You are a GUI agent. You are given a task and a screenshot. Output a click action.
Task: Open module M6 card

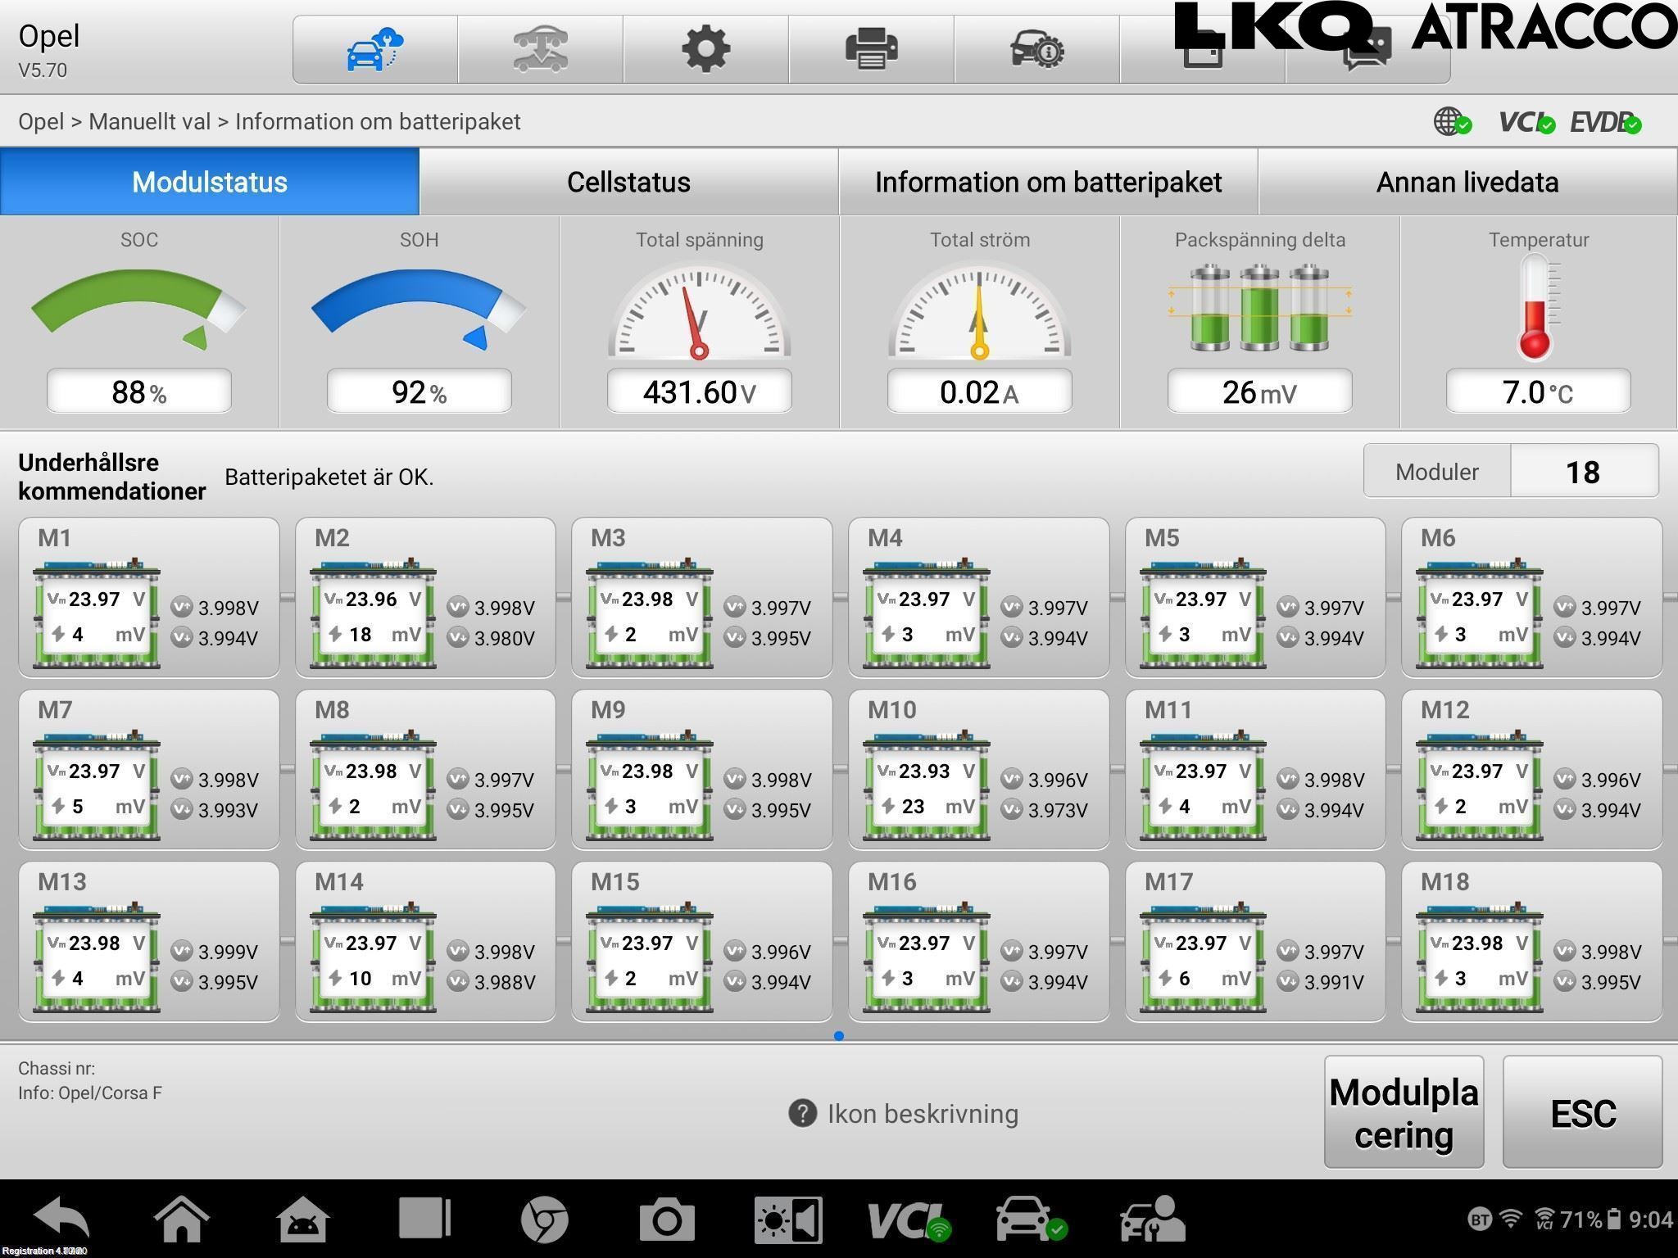1531,597
